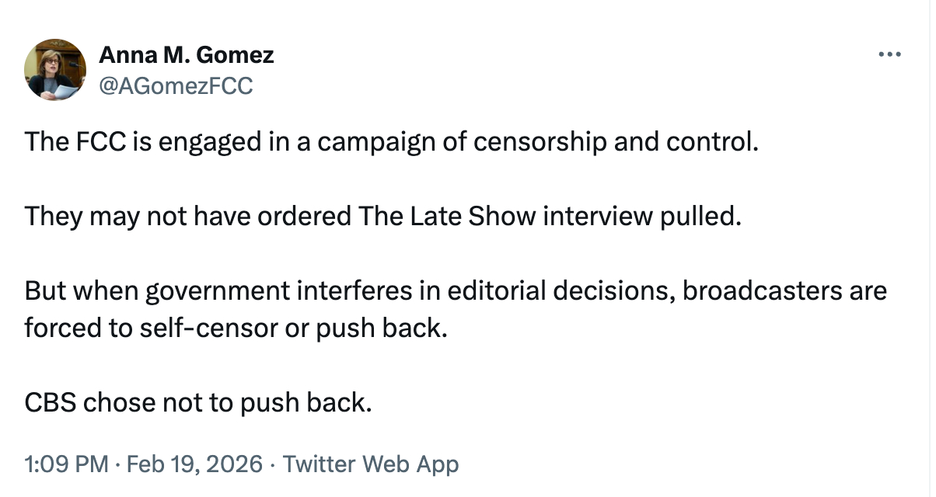Click the sentence about censorship and control
Image resolution: width=936 pixels, height=497 pixels.
tap(389, 142)
